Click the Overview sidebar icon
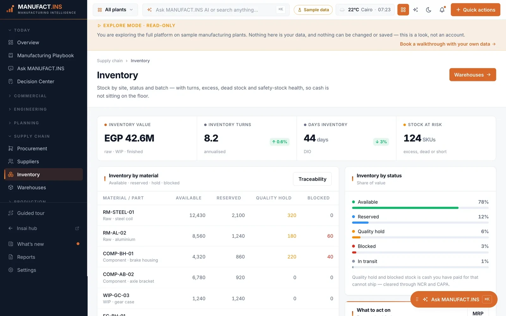506x316 pixels. 11,42
